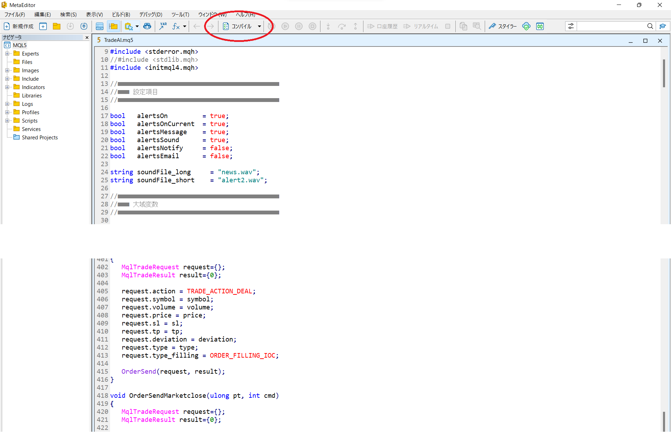Expand the Indicators folder tree node

[7, 87]
